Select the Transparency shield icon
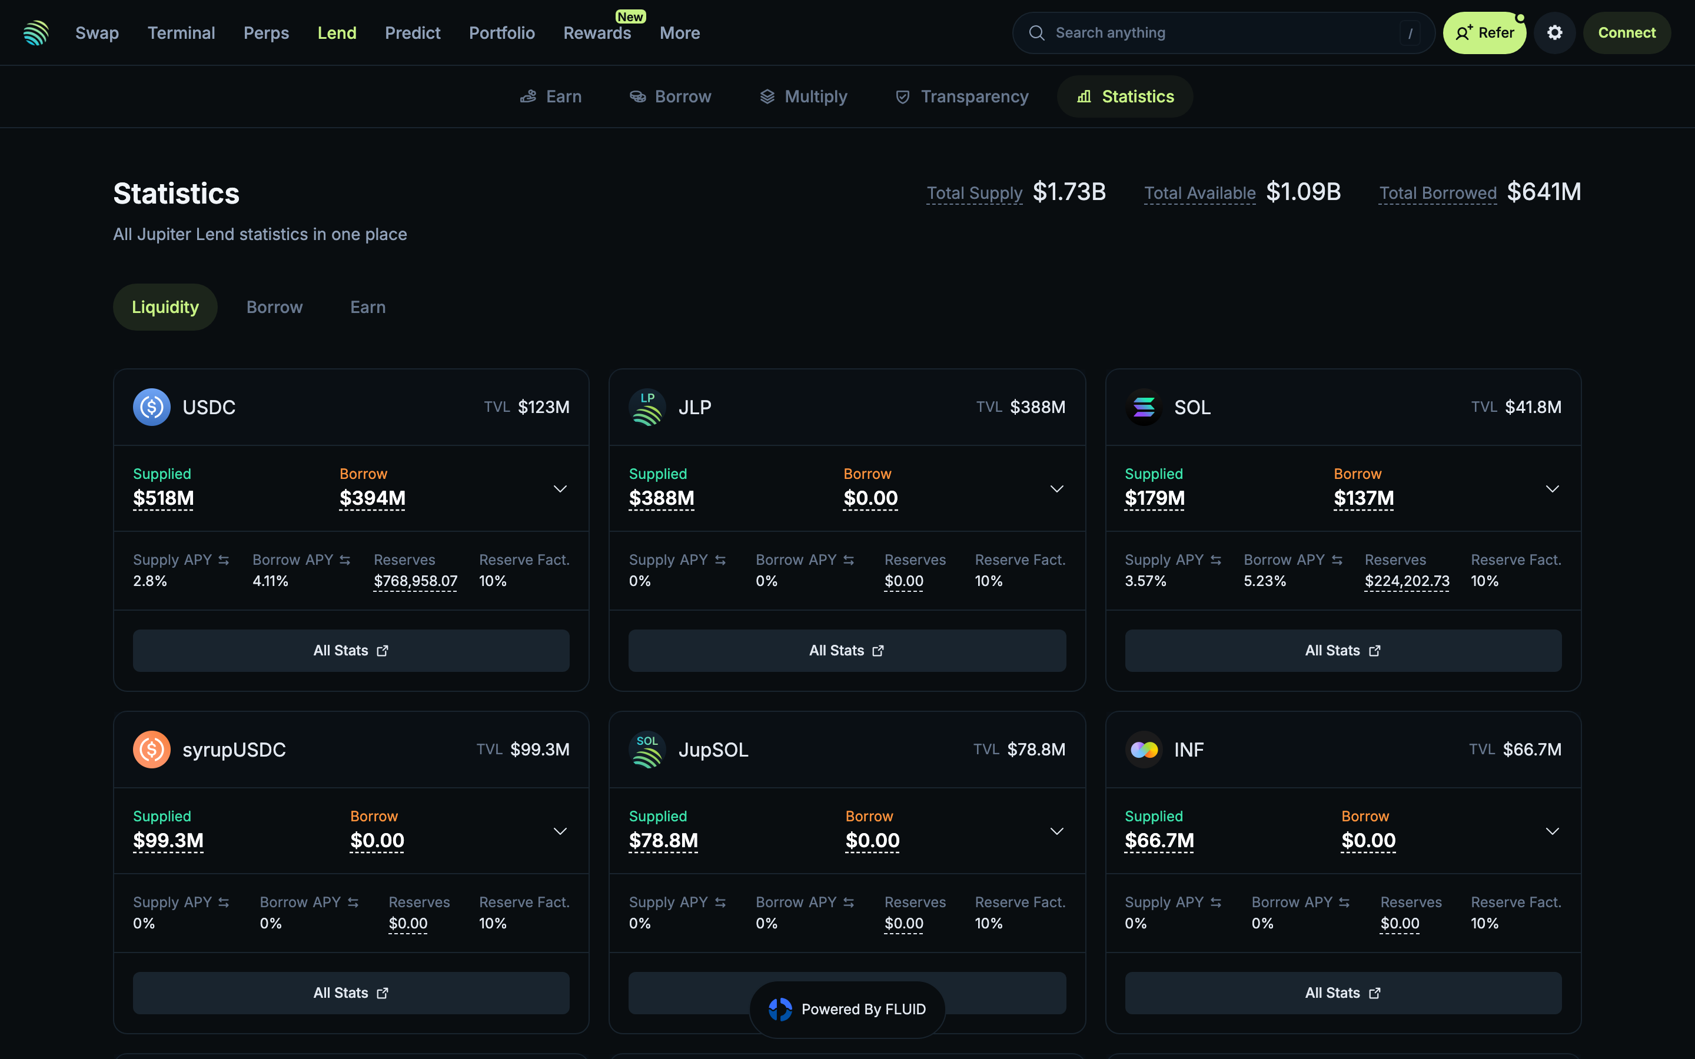Screen dimensions: 1695x1059 902,96
